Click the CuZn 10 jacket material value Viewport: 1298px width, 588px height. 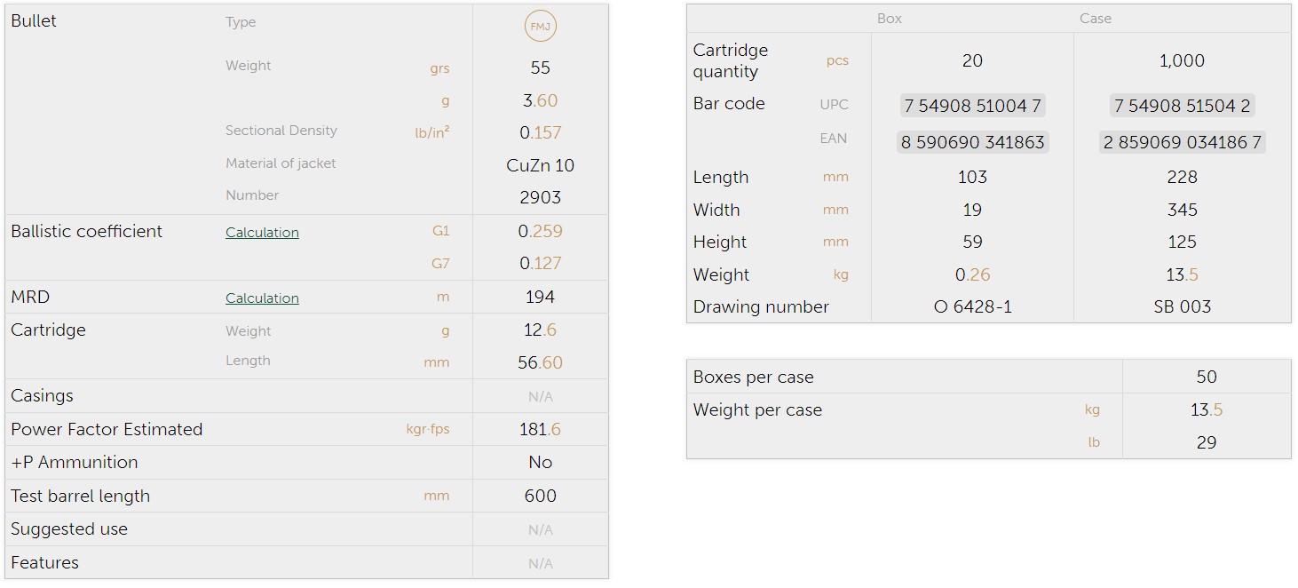tap(540, 165)
